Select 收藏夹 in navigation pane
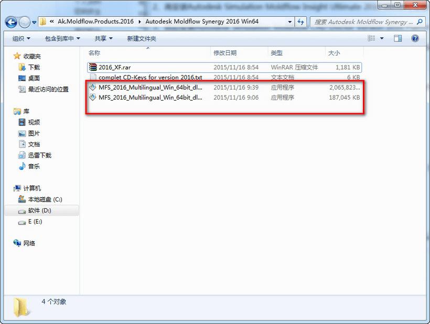The width and height of the screenshot is (430, 324). tap(32, 57)
